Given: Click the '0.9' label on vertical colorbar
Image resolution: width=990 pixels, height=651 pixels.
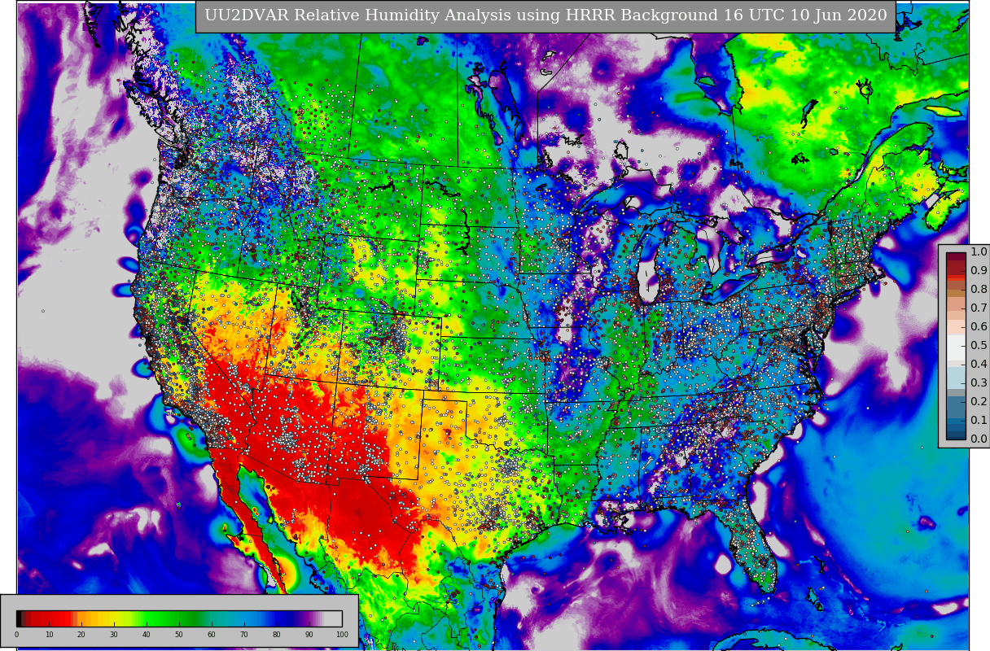Looking at the screenshot, I should (x=979, y=271).
